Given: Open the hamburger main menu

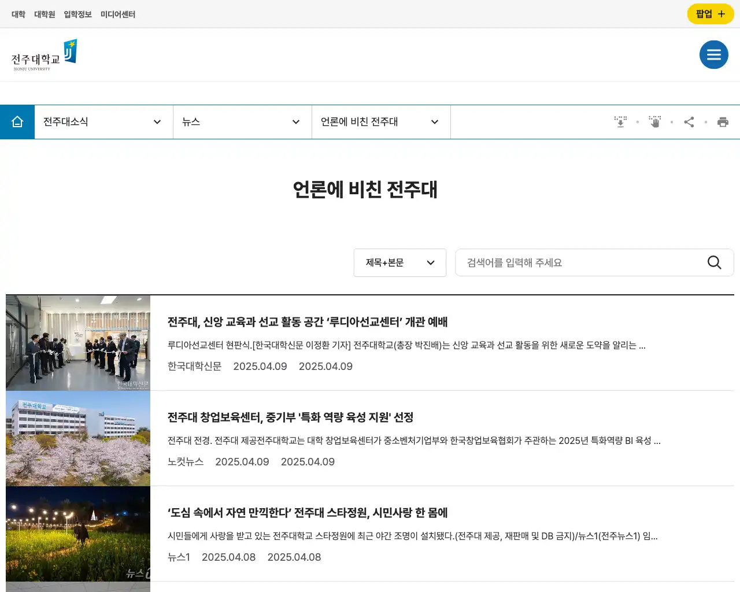Looking at the screenshot, I should [x=713, y=55].
